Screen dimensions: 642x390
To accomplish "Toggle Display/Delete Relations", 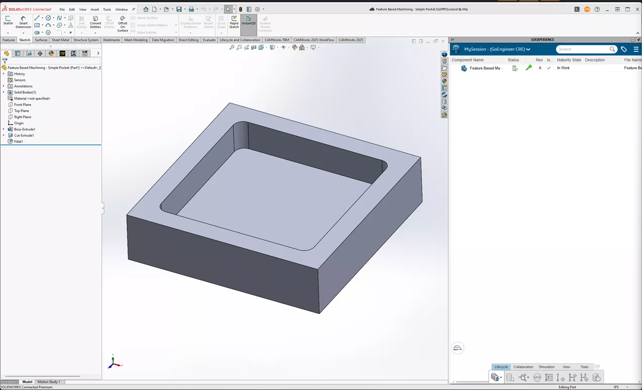I will pos(190,22).
